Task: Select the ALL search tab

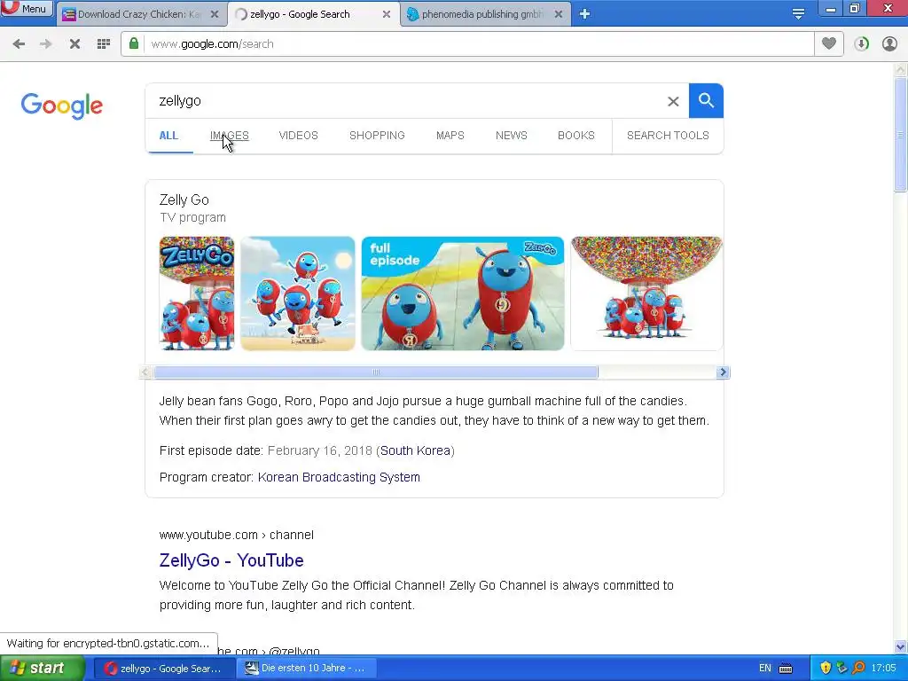Action: click(168, 136)
